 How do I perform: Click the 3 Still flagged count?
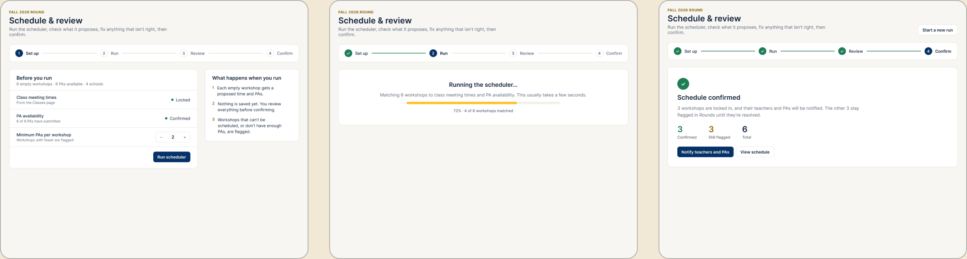(x=719, y=132)
